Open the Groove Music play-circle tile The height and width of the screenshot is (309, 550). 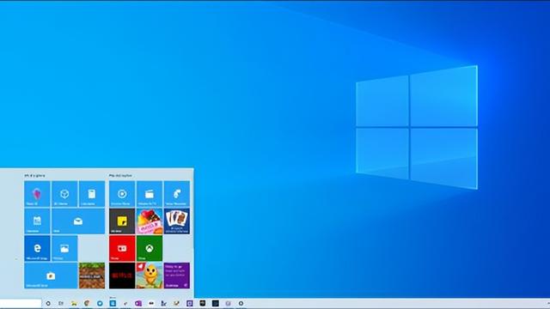pos(122,194)
